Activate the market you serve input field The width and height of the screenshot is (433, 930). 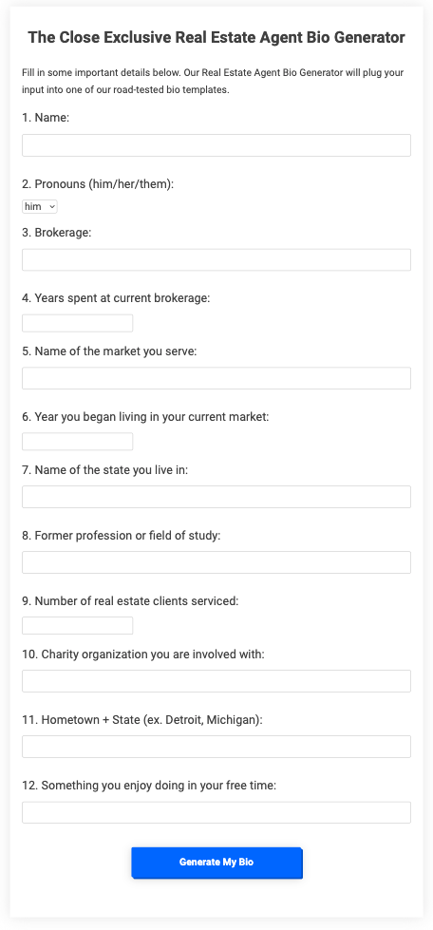[216, 378]
